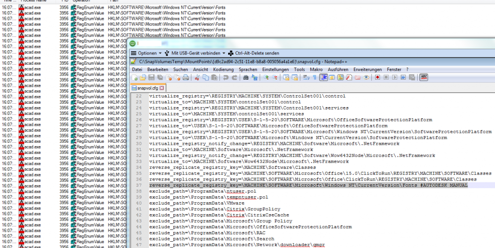Open the Fenster menu

[x=394, y=69]
